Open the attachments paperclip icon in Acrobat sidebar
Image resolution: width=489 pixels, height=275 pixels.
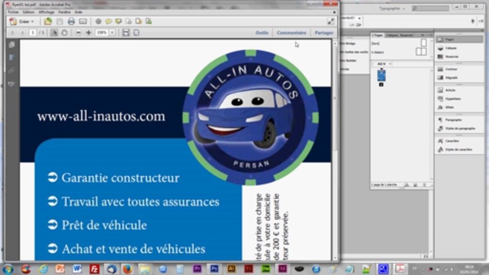click(12, 71)
